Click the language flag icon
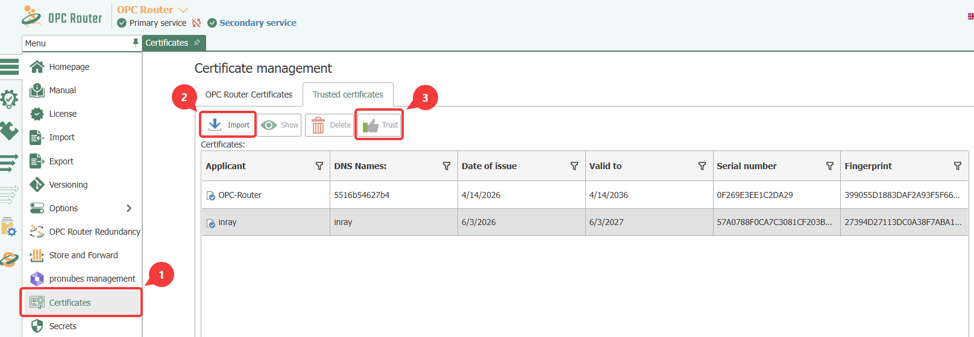The width and height of the screenshot is (974, 337). coord(970,16)
